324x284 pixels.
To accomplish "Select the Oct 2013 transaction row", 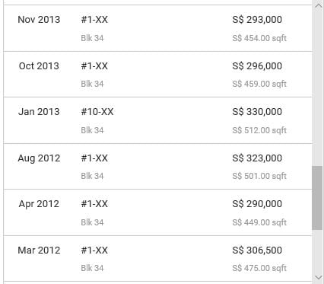I will click(x=158, y=74).
